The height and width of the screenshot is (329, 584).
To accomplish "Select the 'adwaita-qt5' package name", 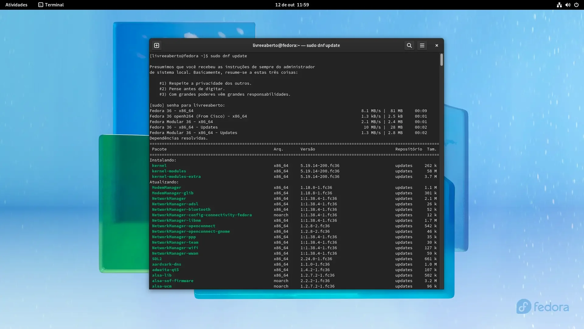I will pos(165,270).
